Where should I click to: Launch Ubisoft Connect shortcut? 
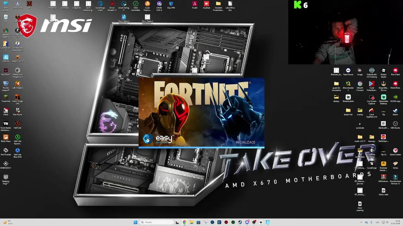[x=360, y=85]
